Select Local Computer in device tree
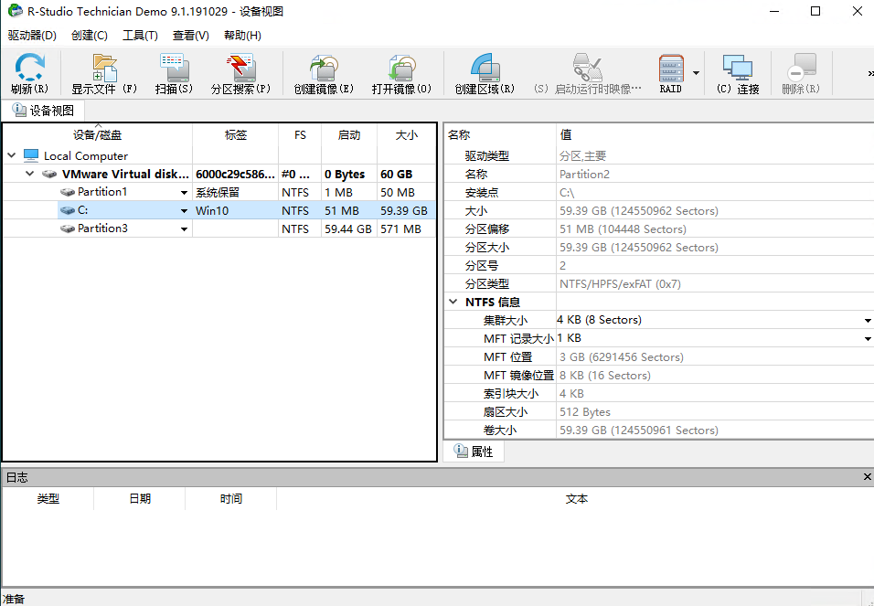 click(86, 156)
